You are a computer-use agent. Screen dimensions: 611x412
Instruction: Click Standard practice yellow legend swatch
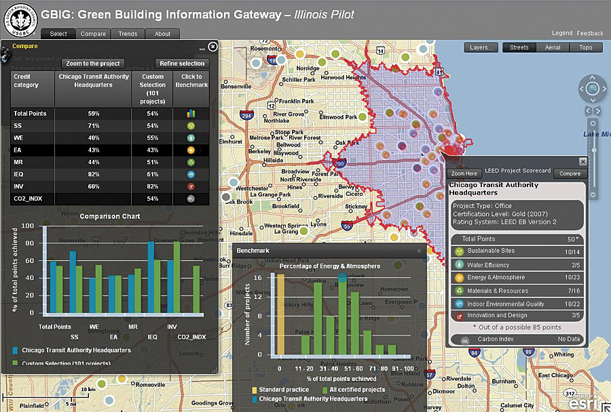pos(255,390)
